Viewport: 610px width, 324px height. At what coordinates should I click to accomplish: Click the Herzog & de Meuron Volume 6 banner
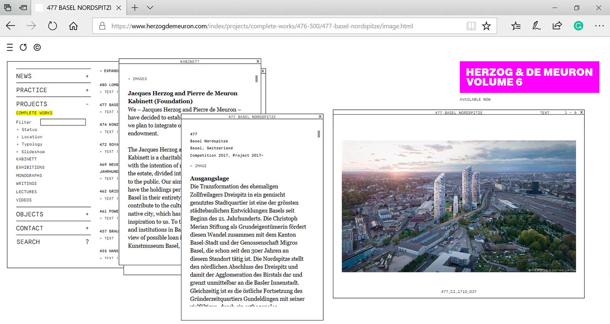[529, 77]
